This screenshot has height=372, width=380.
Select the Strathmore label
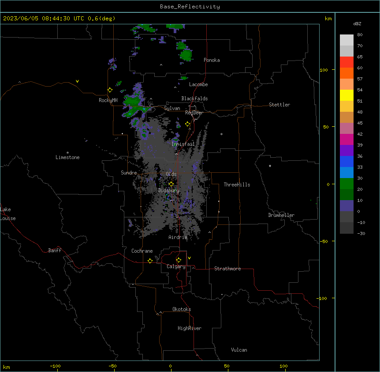click(x=227, y=269)
